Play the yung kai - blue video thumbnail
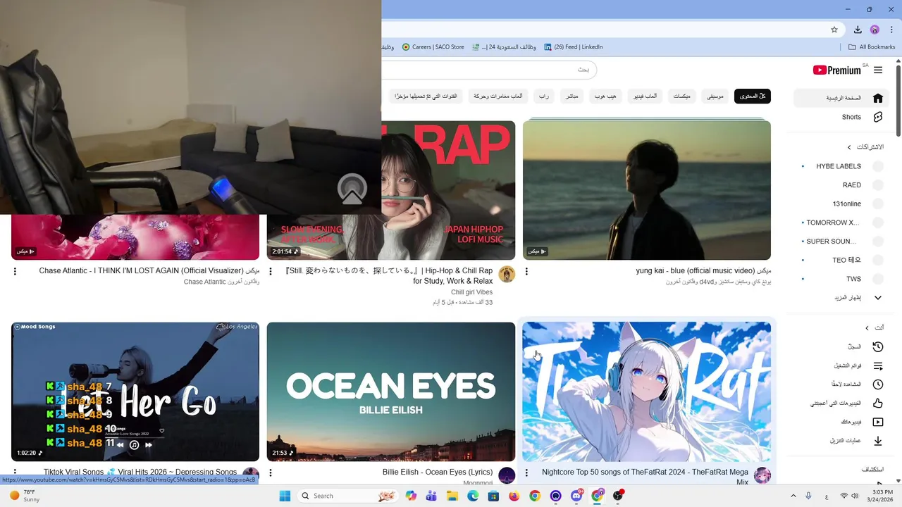Viewport: 902px width, 507px height. click(x=647, y=190)
